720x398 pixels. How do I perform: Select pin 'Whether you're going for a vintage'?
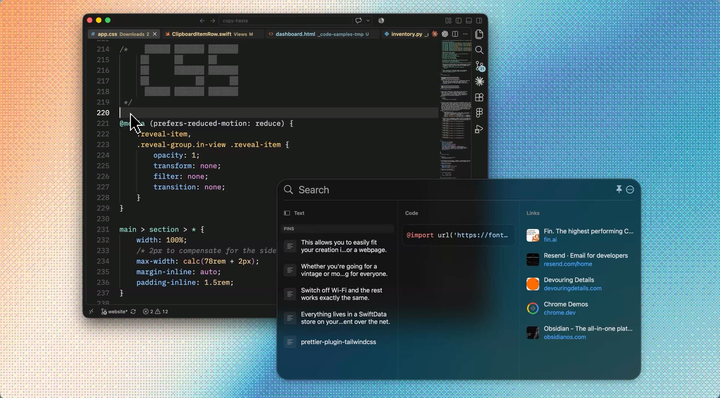click(338, 270)
